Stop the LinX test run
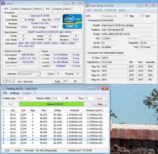The height and width of the screenshot is (154, 158). 100,104
